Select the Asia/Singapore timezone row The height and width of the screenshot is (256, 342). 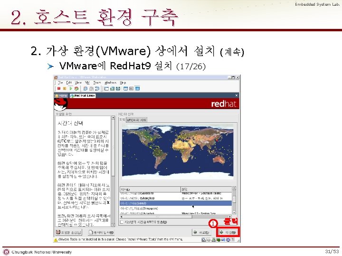pos(176,208)
